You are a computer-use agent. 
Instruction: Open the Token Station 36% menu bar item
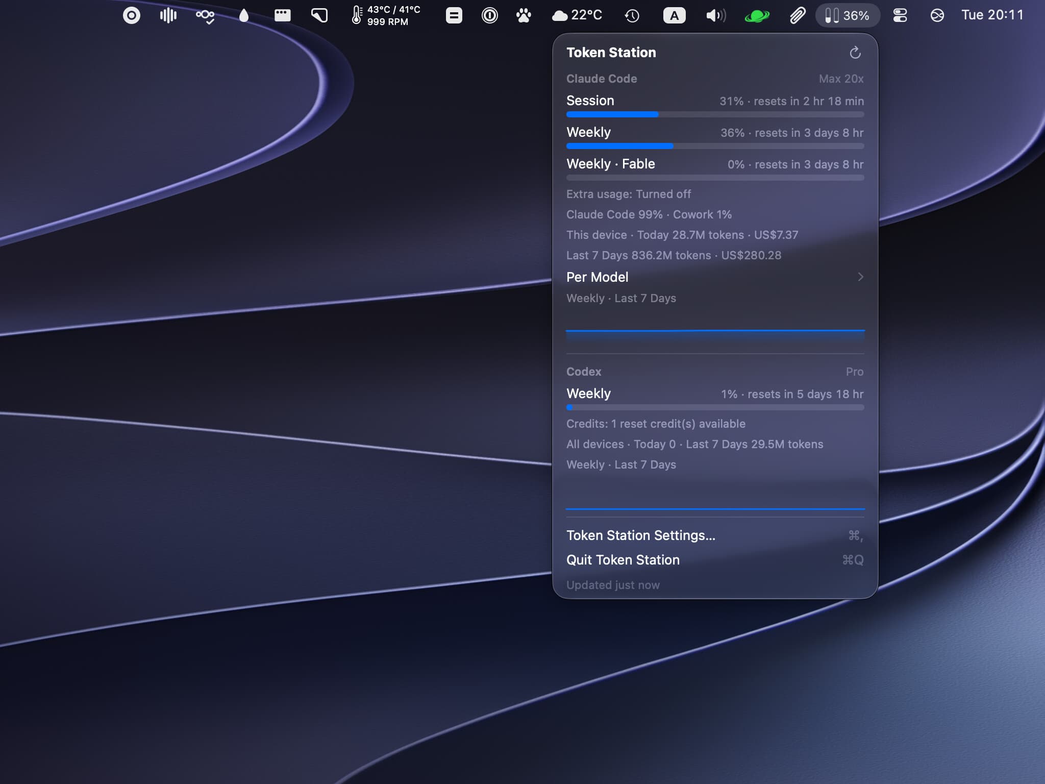coord(848,15)
